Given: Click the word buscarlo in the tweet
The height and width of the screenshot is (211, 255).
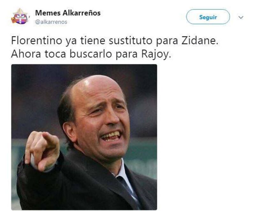Looking at the screenshot, I should pos(91,54).
